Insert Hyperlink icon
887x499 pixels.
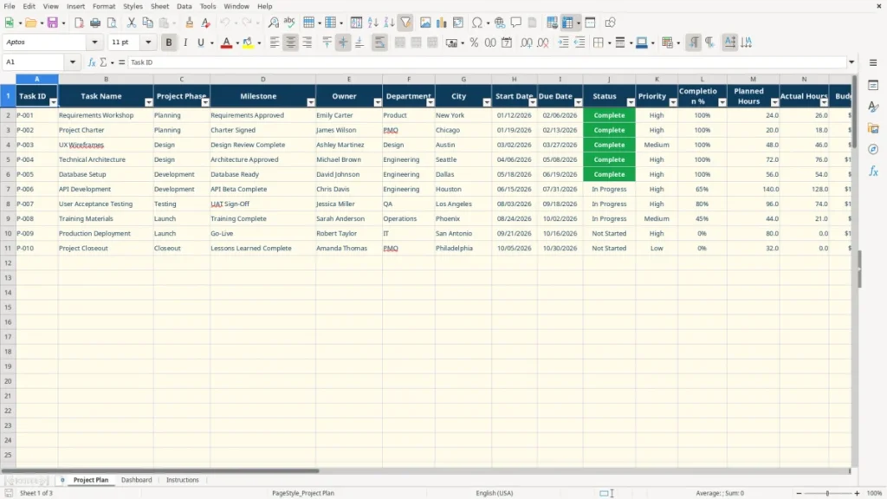coord(500,23)
